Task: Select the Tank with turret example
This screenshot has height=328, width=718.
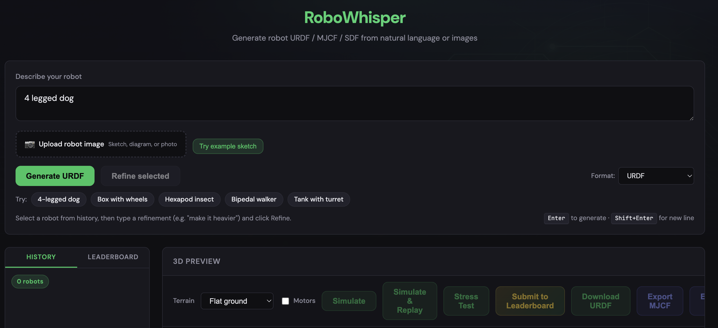Action: pos(318,199)
